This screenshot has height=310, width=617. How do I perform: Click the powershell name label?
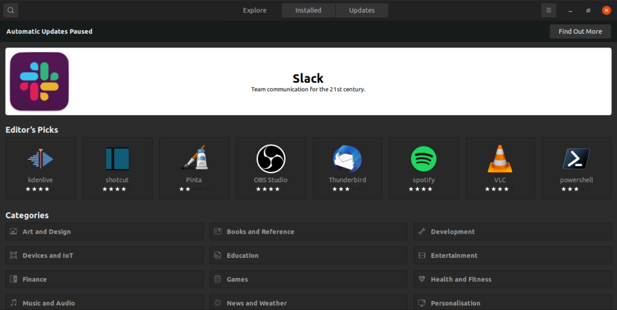577,180
